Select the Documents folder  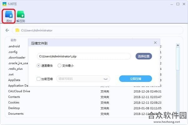pos(16,114)
